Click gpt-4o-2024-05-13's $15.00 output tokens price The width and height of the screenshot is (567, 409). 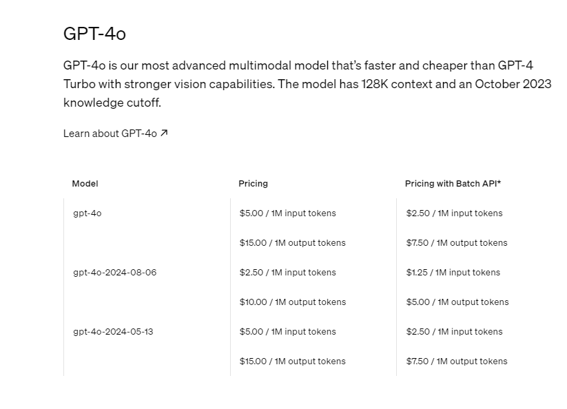click(x=292, y=361)
